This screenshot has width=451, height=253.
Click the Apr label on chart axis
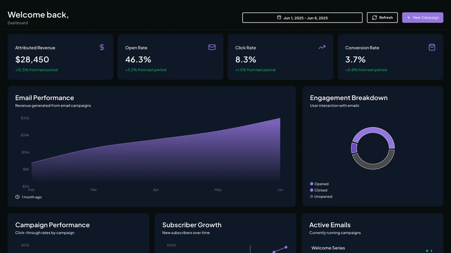156,189
